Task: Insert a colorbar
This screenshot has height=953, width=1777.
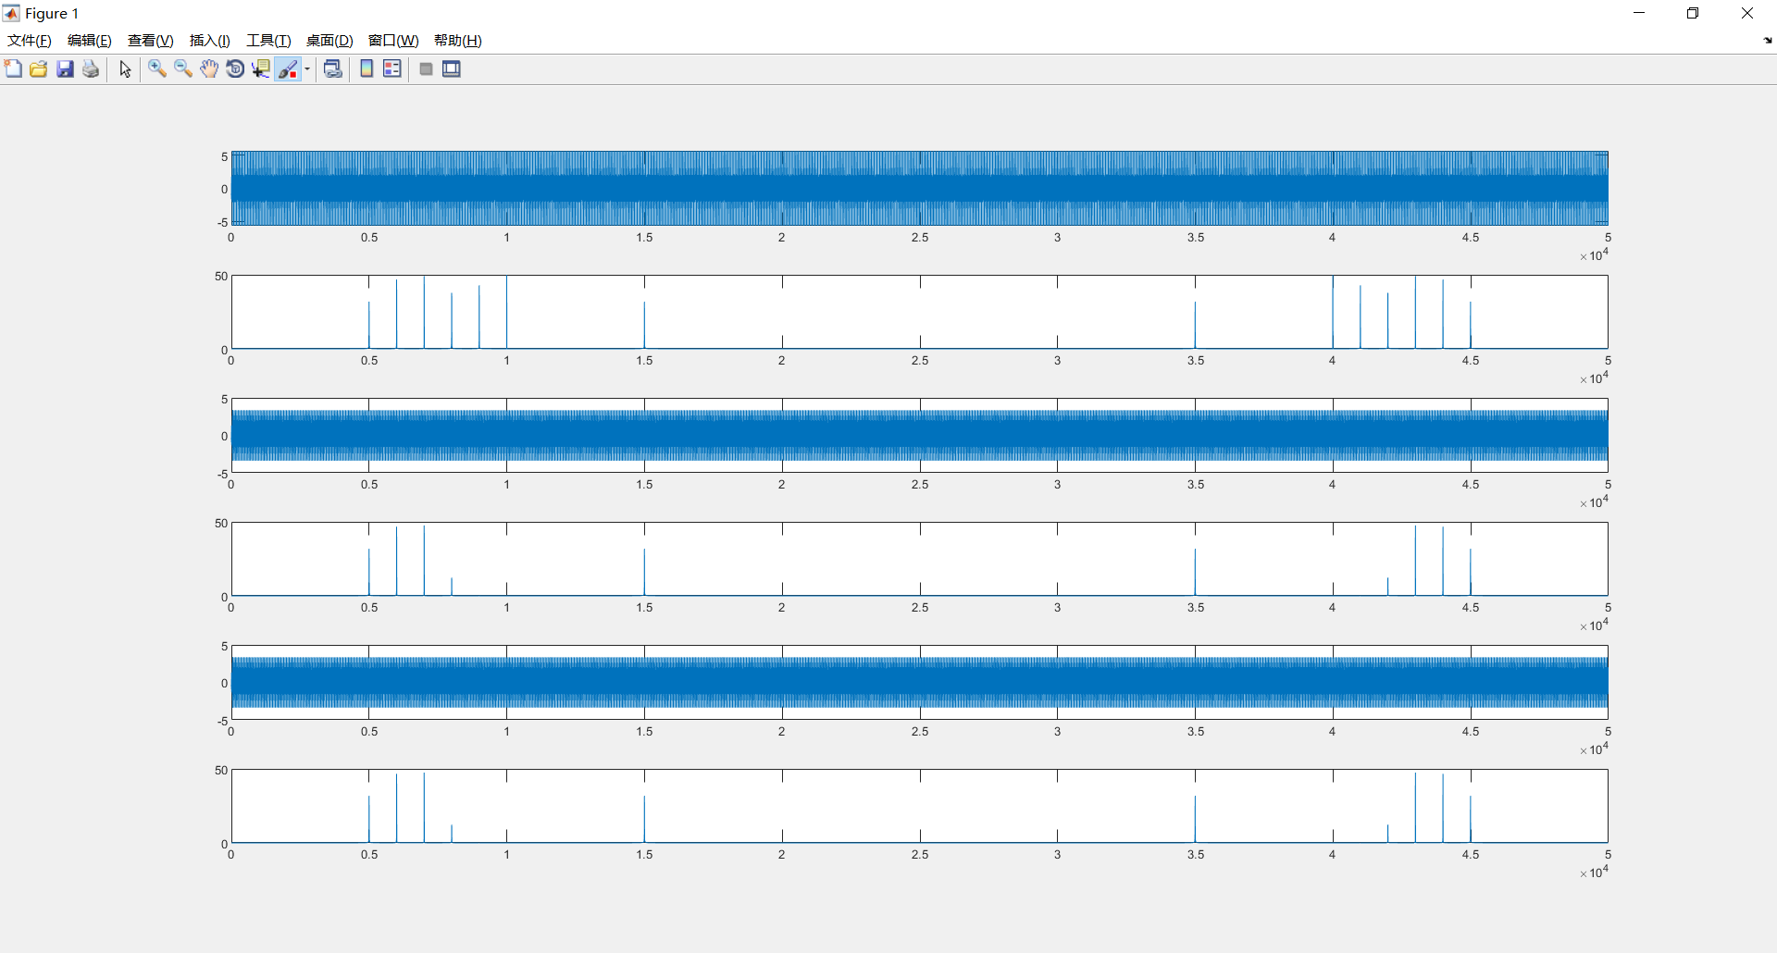Action: point(366,68)
